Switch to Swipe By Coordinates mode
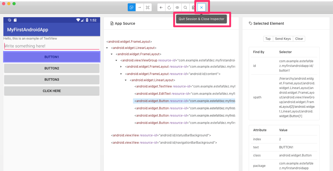 [140, 8]
